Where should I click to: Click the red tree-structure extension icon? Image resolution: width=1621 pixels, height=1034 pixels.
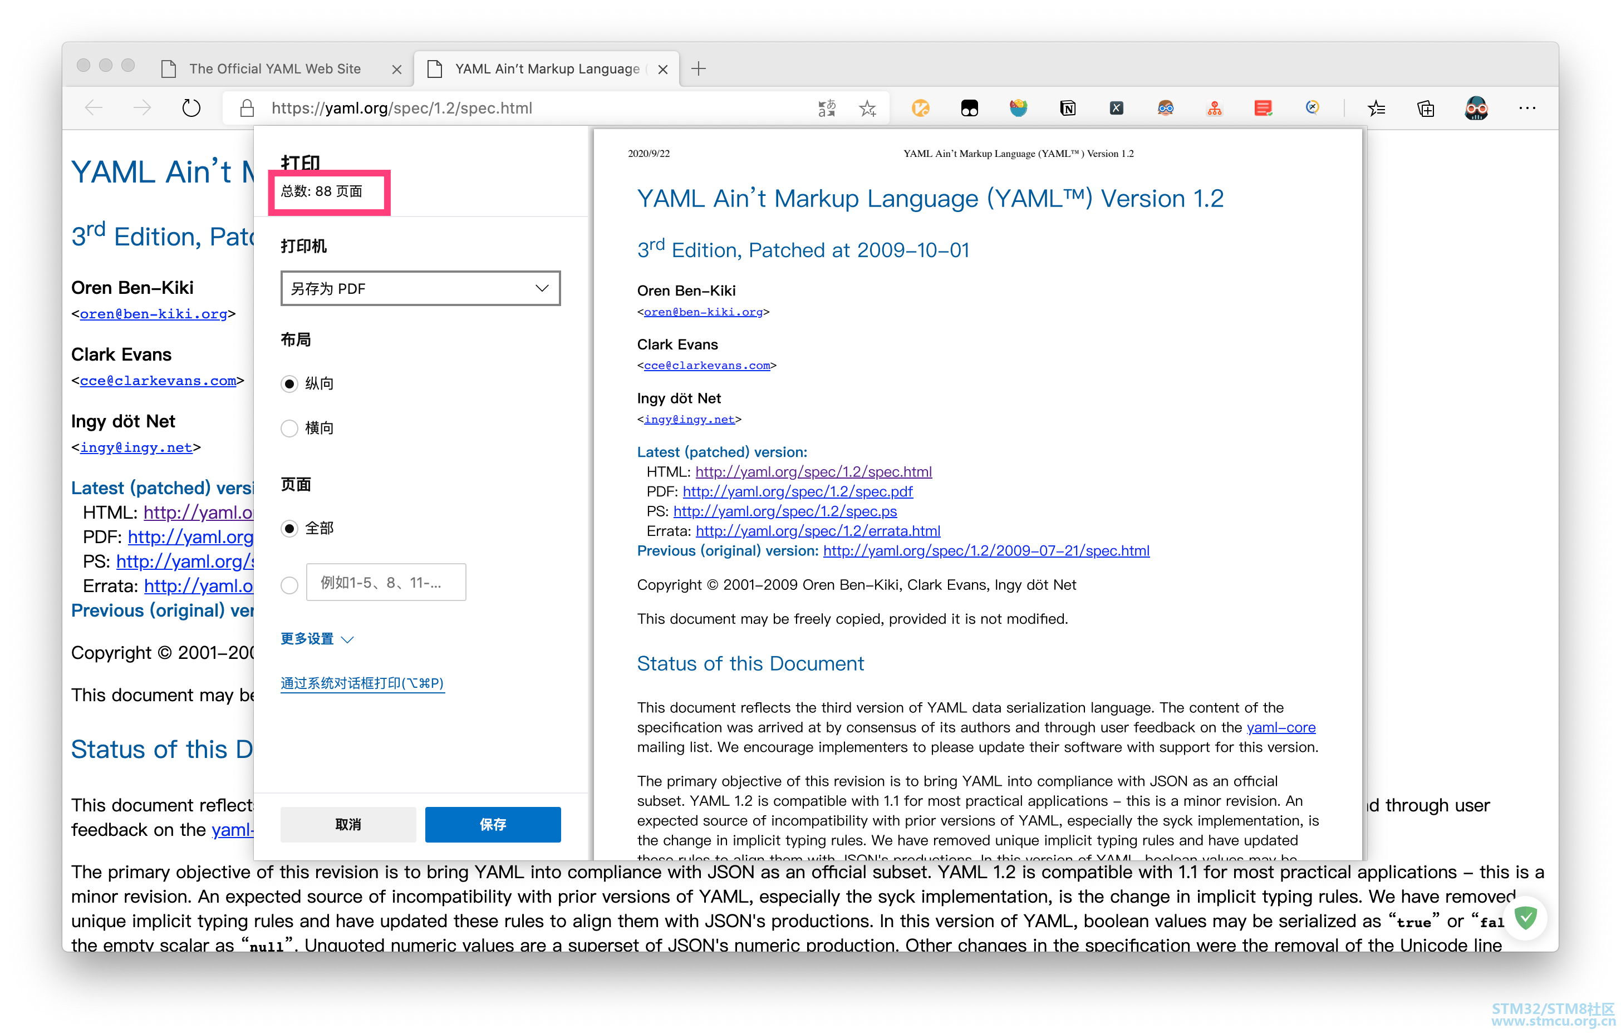1215,108
